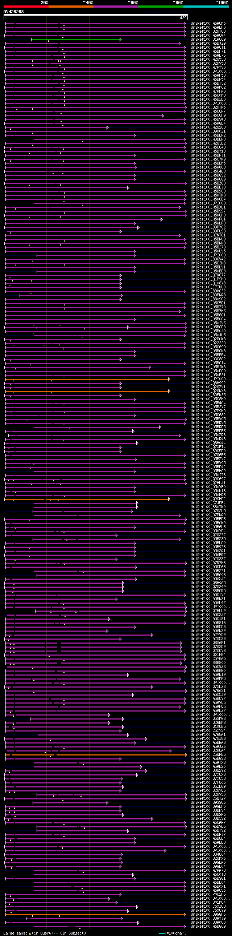Screen dimensions: 232x936
Task: Open hit UniRef100_C5WPB5
Action: point(208,755)
